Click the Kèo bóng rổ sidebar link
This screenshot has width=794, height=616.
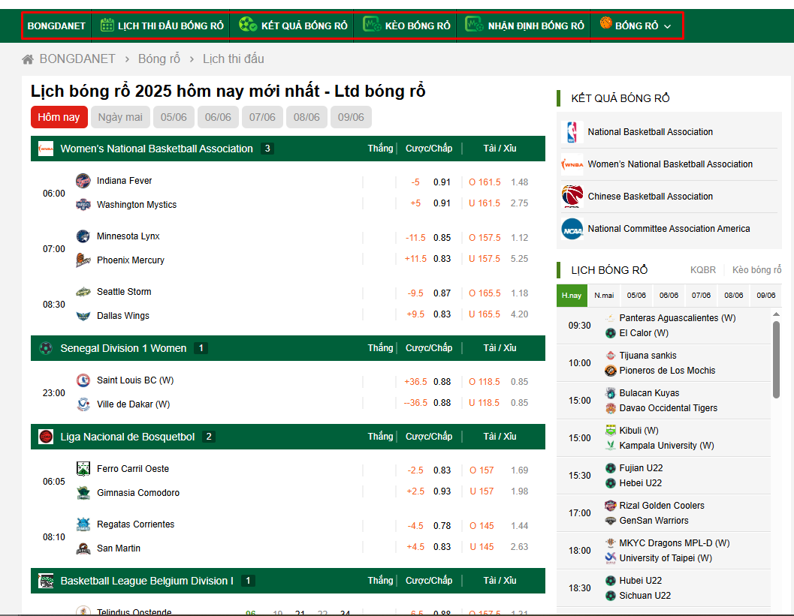(756, 270)
